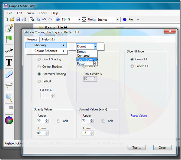The height and width of the screenshot is (160, 181).
Task: Select the freehand scribble tool
Action: [9, 86]
